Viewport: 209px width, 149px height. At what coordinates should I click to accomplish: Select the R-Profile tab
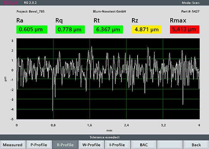tap(65, 145)
